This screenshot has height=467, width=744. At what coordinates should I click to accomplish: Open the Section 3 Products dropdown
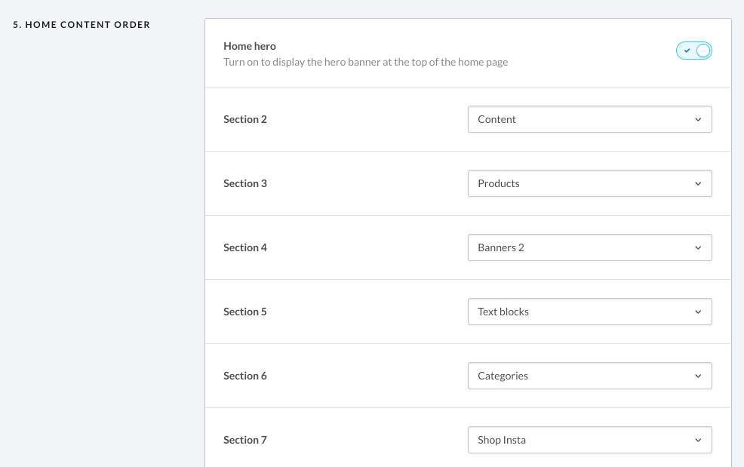coord(589,183)
